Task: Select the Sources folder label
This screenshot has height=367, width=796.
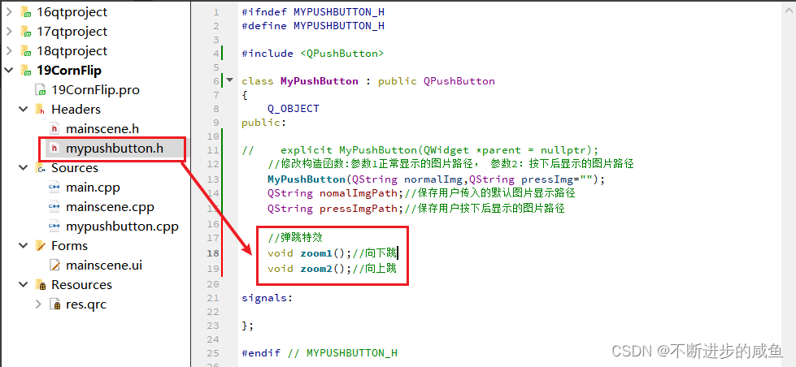Action: [x=75, y=168]
